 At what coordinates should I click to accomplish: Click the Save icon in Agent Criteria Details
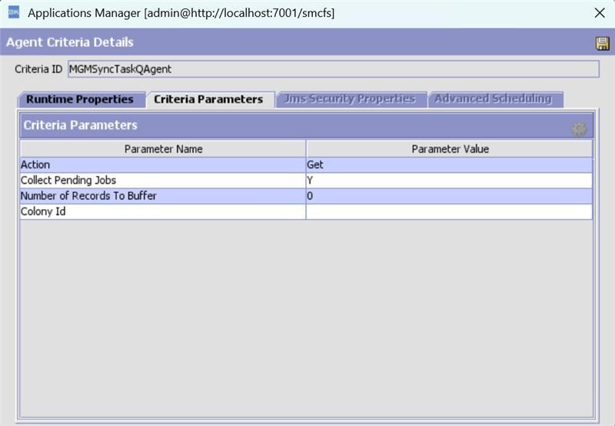(x=602, y=44)
